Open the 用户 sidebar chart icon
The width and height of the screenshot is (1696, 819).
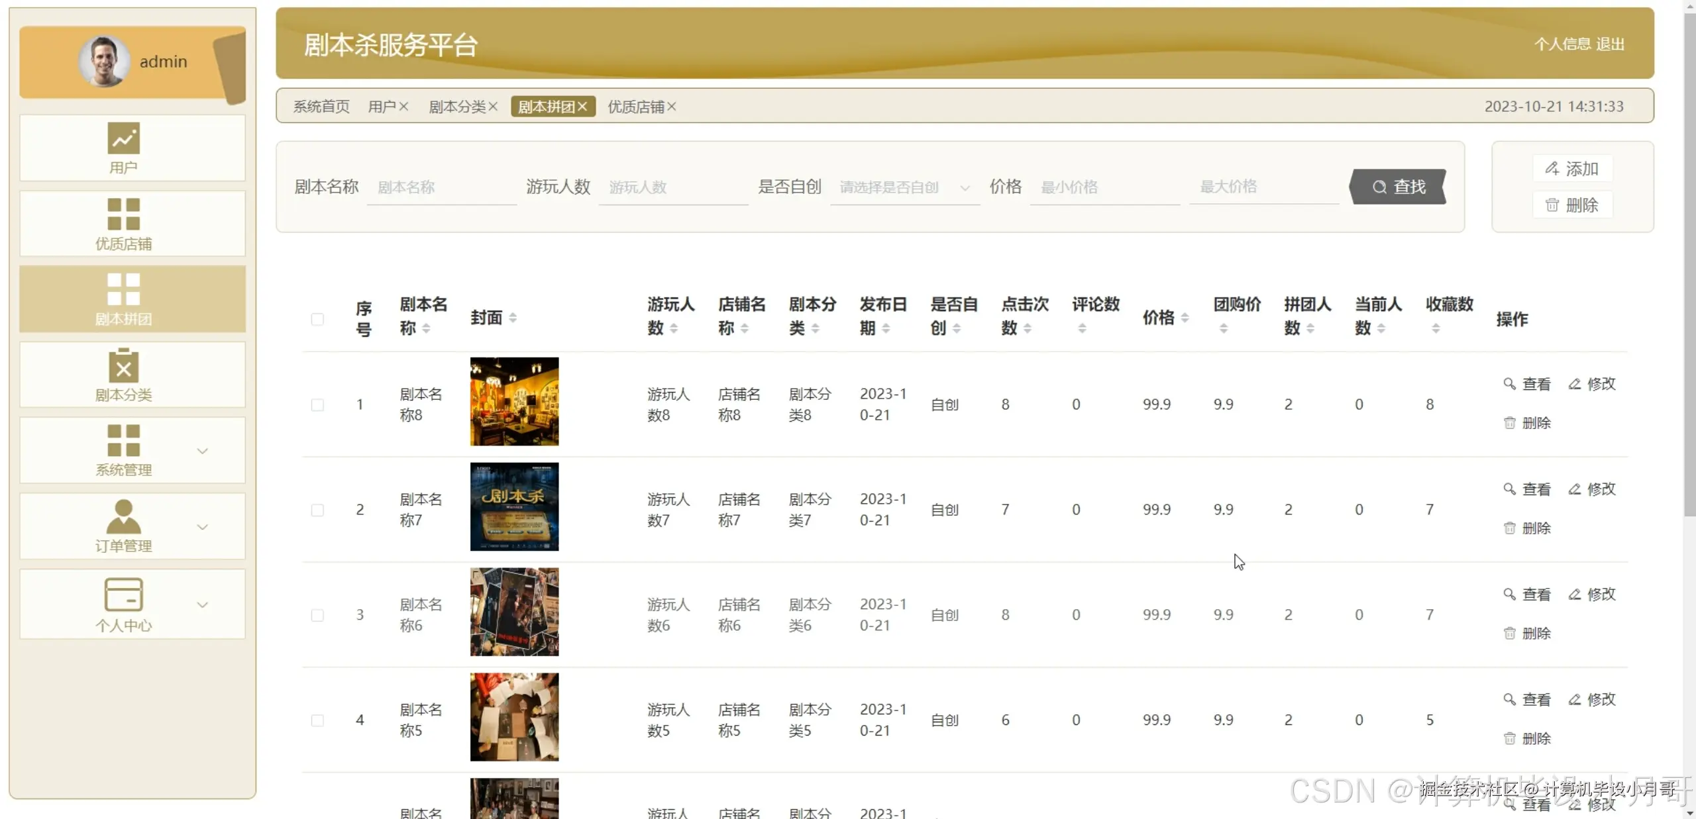point(124,138)
